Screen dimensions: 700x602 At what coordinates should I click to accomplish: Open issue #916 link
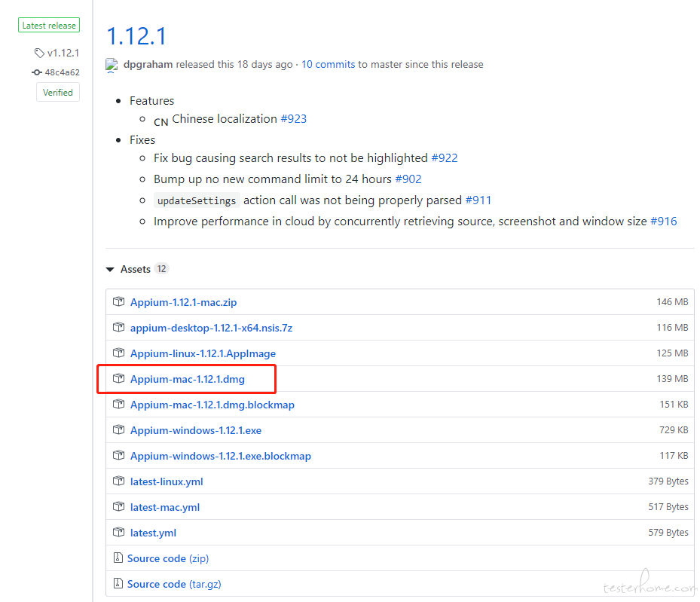(x=664, y=222)
